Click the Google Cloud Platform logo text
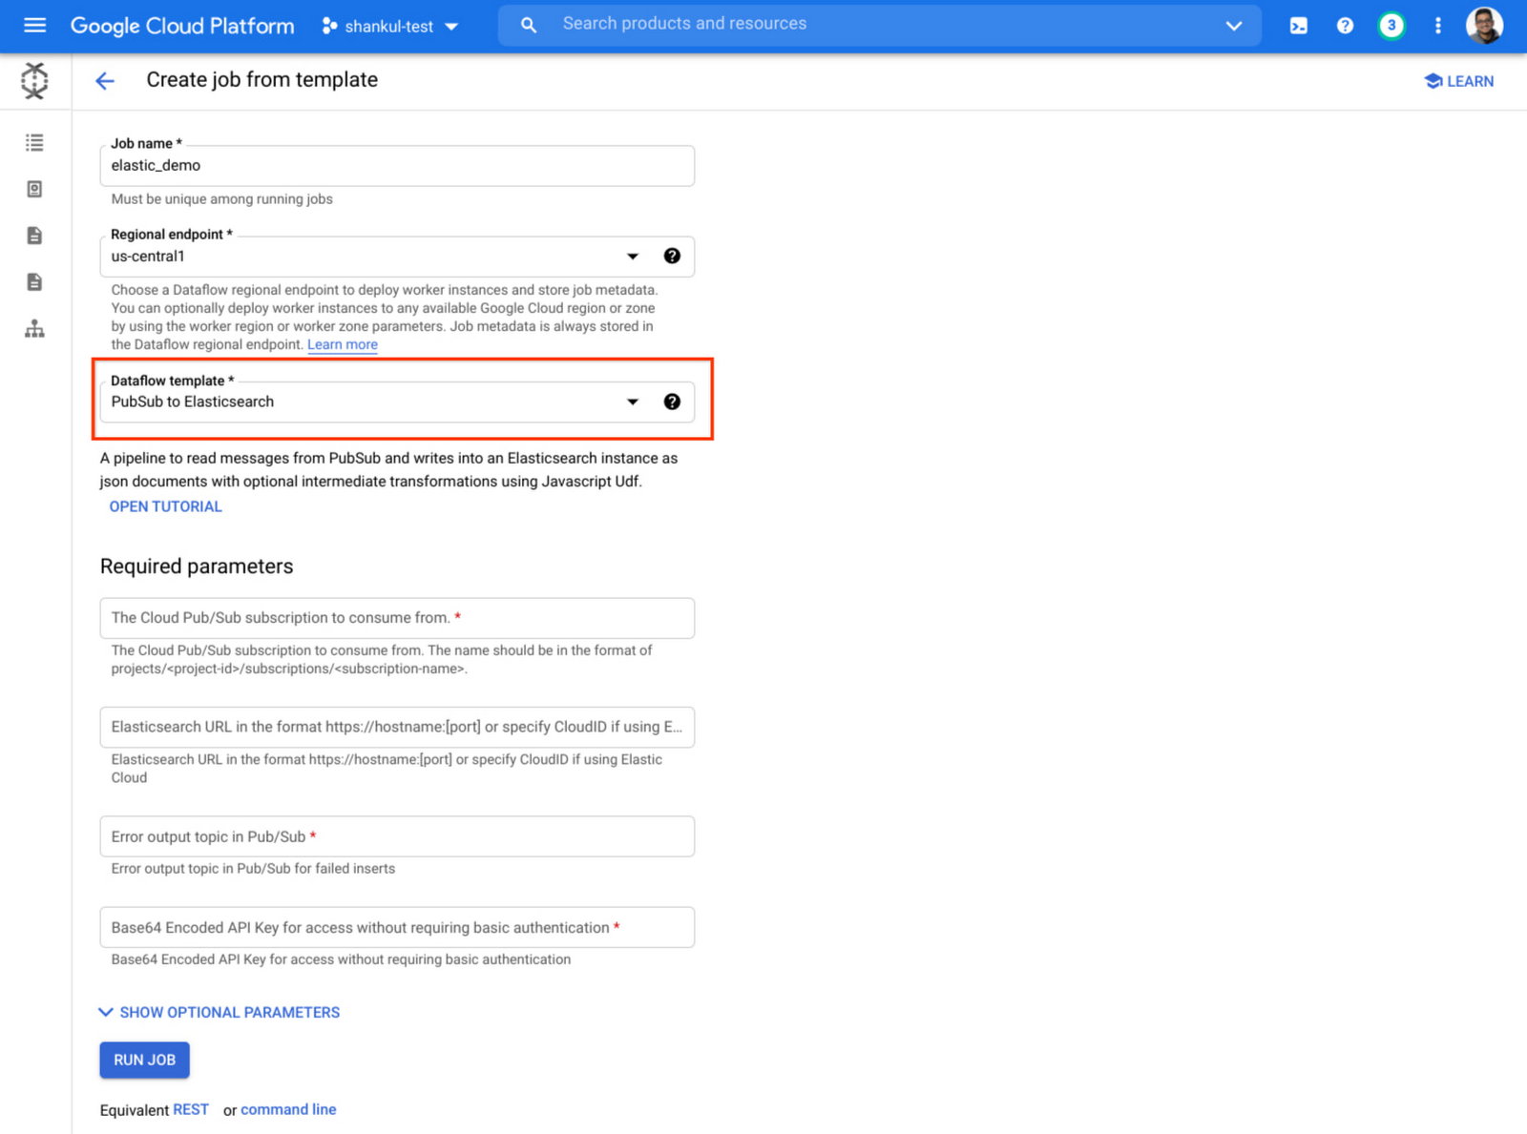The image size is (1527, 1134). click(x=182, y=26)
